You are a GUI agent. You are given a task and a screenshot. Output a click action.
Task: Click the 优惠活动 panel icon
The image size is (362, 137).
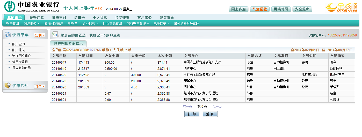point(8,86)
